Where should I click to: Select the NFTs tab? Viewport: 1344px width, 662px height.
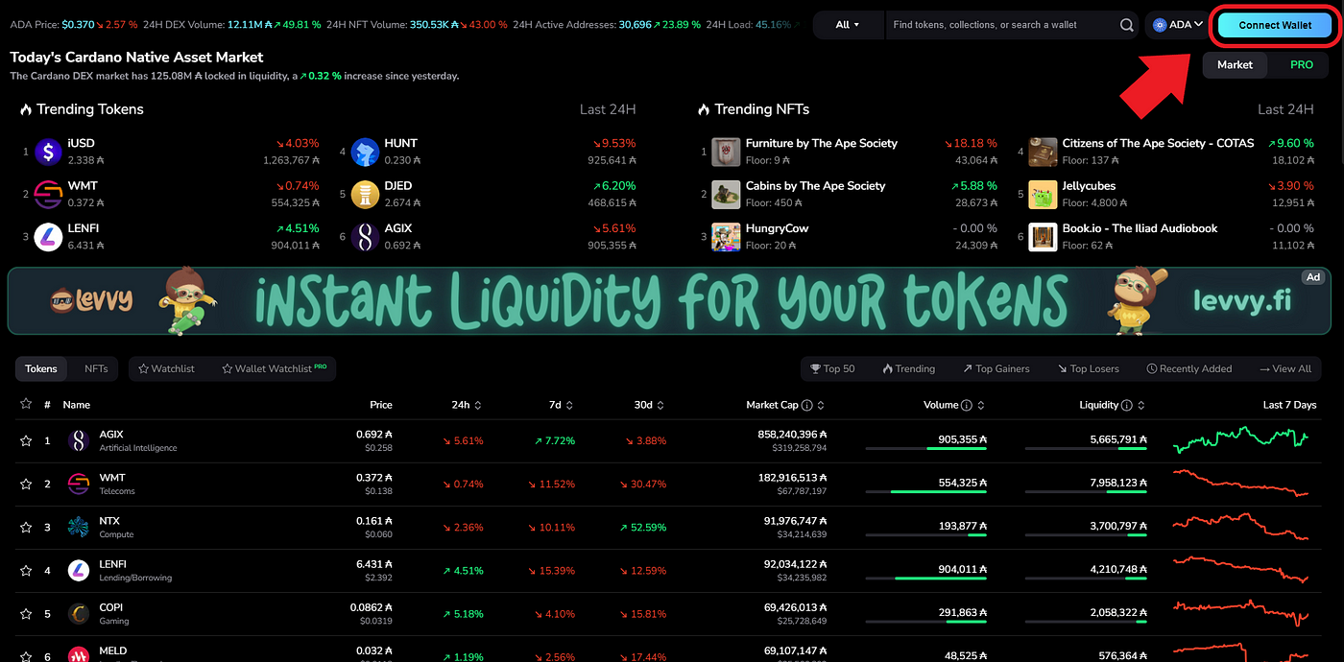[96, 368]
